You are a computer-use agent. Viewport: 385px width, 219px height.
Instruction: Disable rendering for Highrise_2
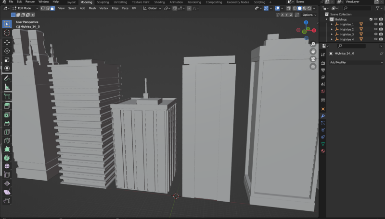point(381,29)
